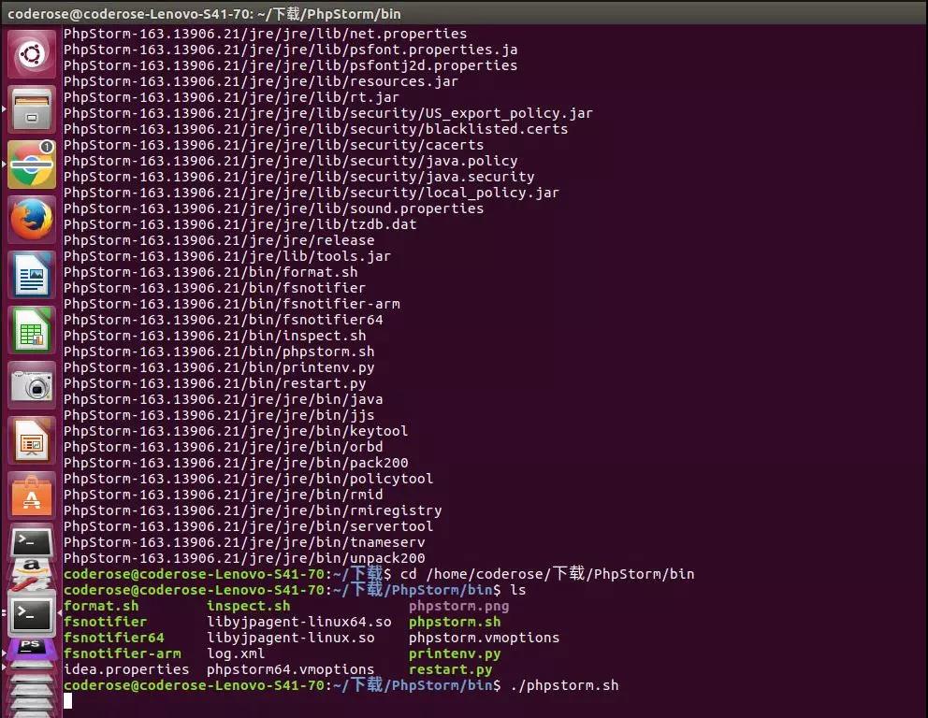
Task: Click the 'jre/jre/lib/net.properties' output line
Action: 265,34
